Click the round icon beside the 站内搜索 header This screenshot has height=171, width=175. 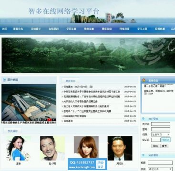tap(143, 155)
